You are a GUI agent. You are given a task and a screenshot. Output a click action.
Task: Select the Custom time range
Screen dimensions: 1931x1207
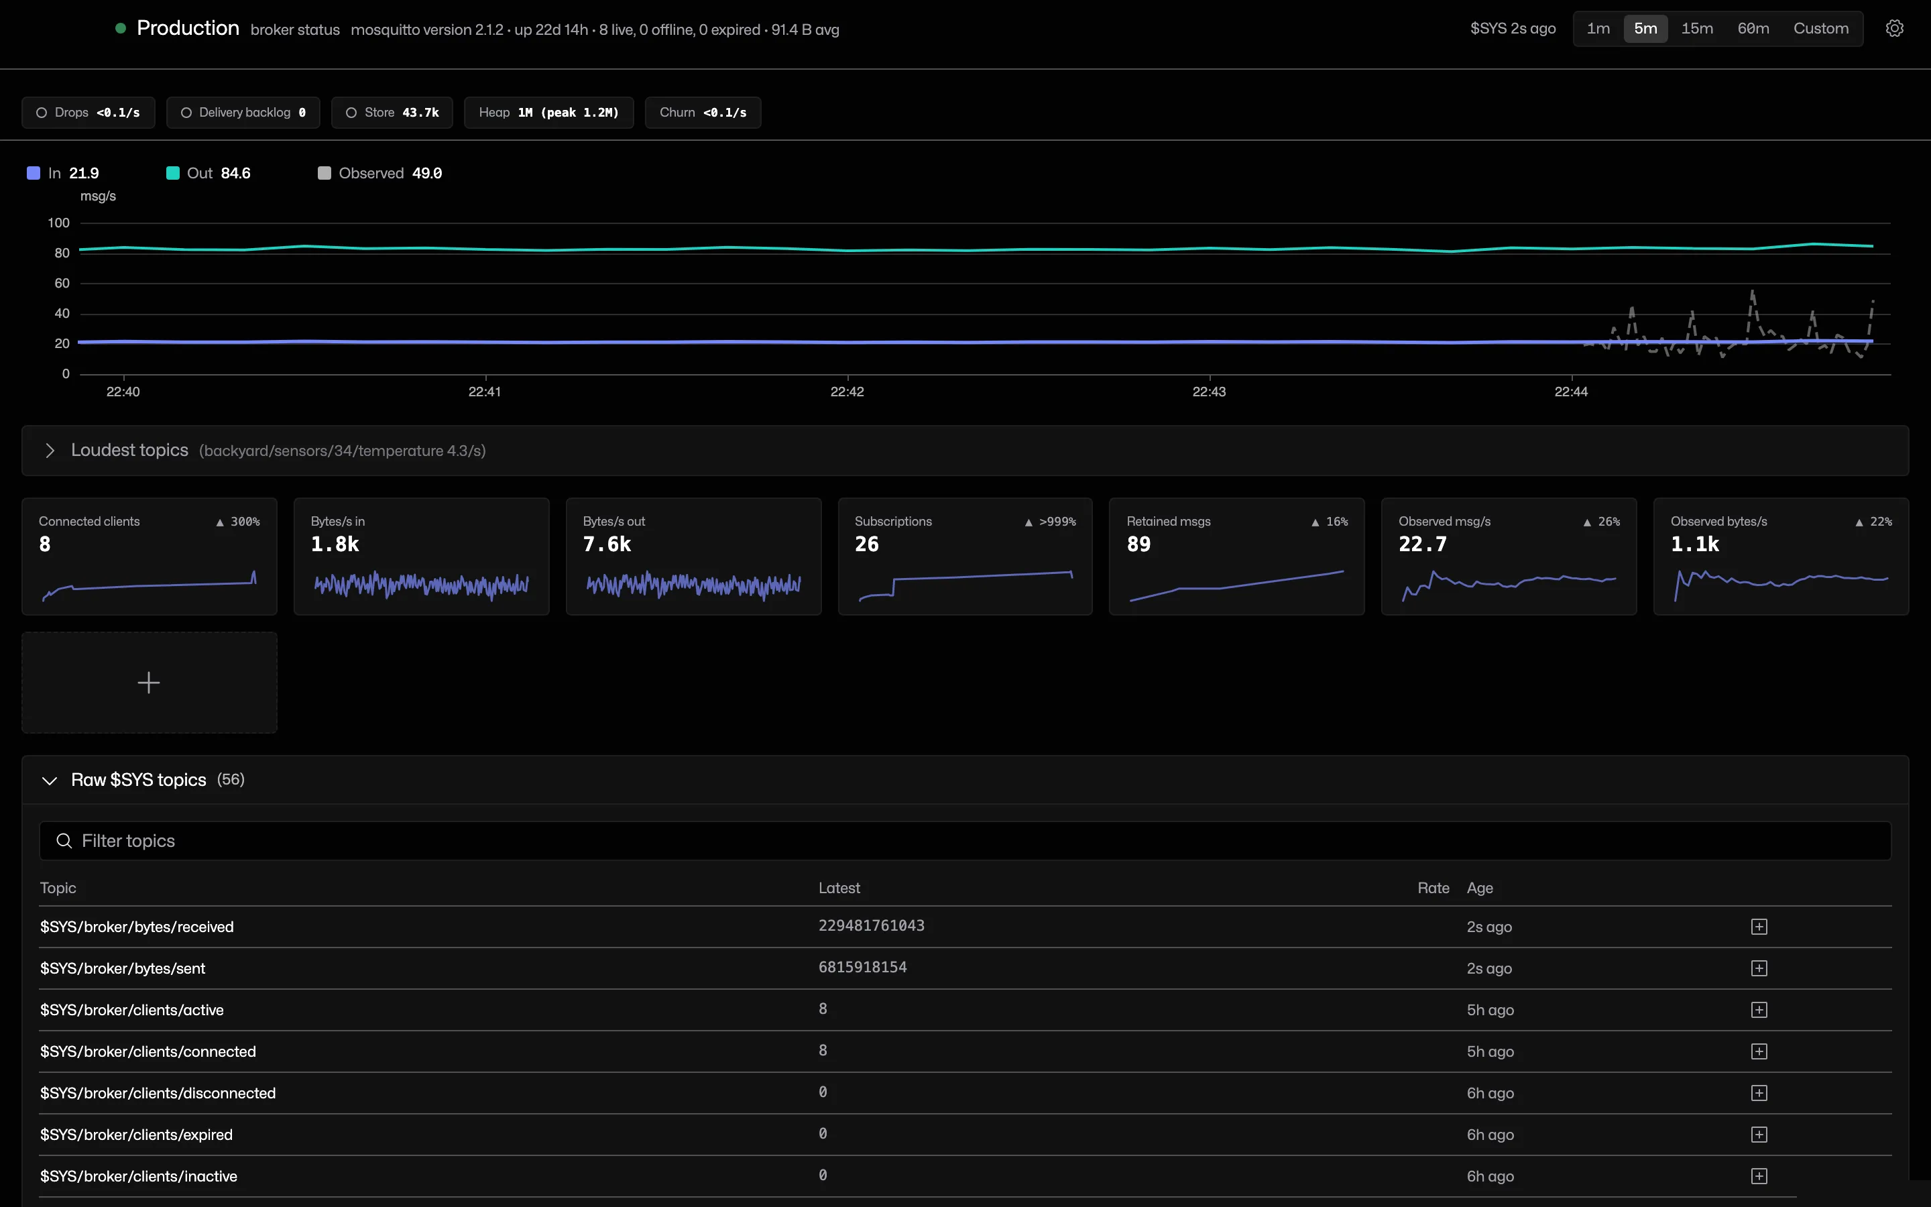click(1821, 29)
